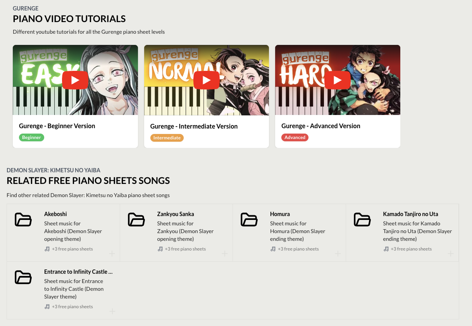Open Gurenge - Advanced Version title
Image resolution: width=472 pixels, height=326 pixels.
tap(321, 126)
